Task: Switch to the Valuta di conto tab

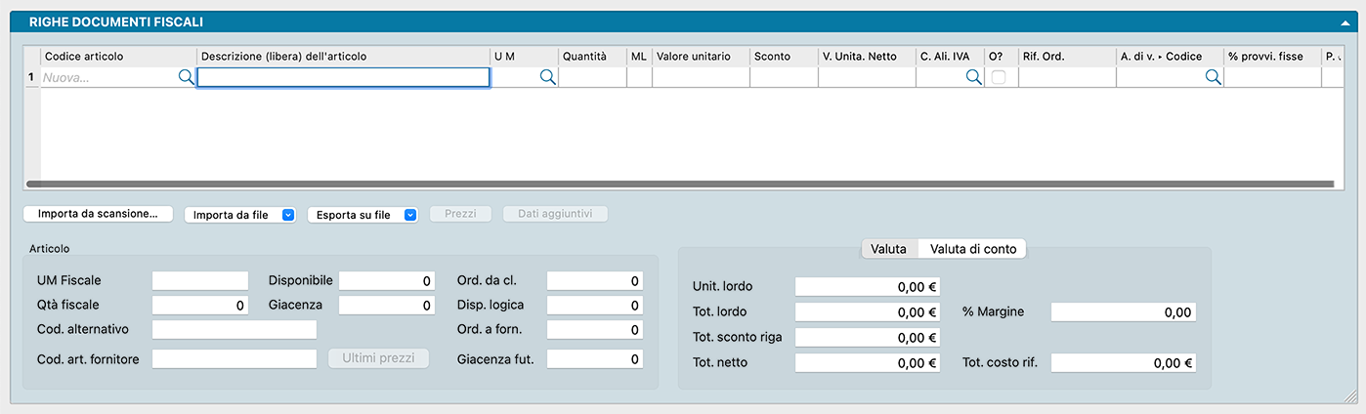Action: (972, 249)
